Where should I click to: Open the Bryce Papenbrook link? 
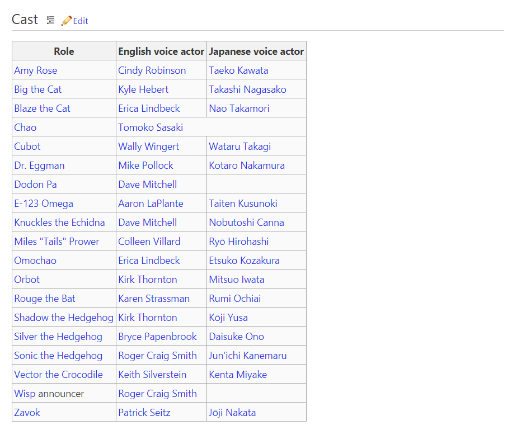click(x=157, y=337)
